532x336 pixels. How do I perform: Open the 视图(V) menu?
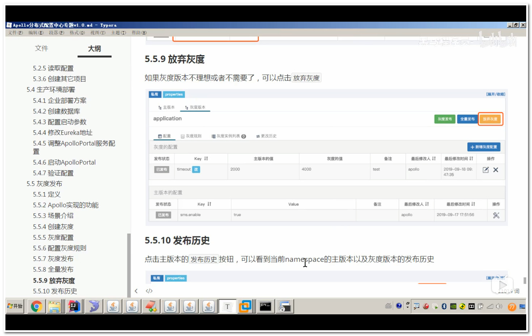[x=98, y=32]
